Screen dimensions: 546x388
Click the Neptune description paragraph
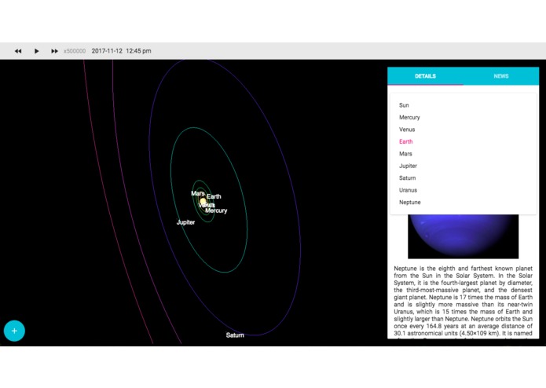pyautogui.click(x=464, y=302)
